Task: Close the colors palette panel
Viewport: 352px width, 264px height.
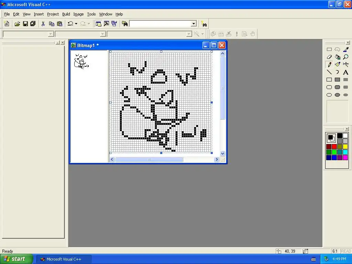Action: [347, 129]
